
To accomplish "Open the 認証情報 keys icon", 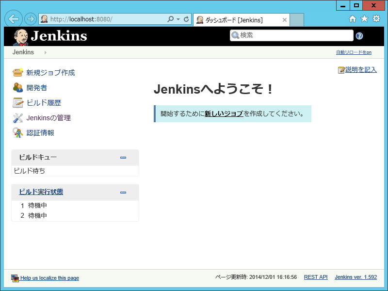I will click(x=17, y=133).
